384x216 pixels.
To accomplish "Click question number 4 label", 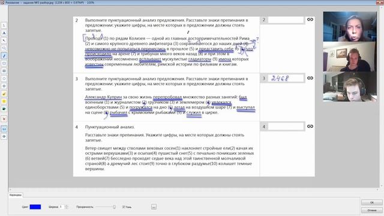I will click(76, 127).
